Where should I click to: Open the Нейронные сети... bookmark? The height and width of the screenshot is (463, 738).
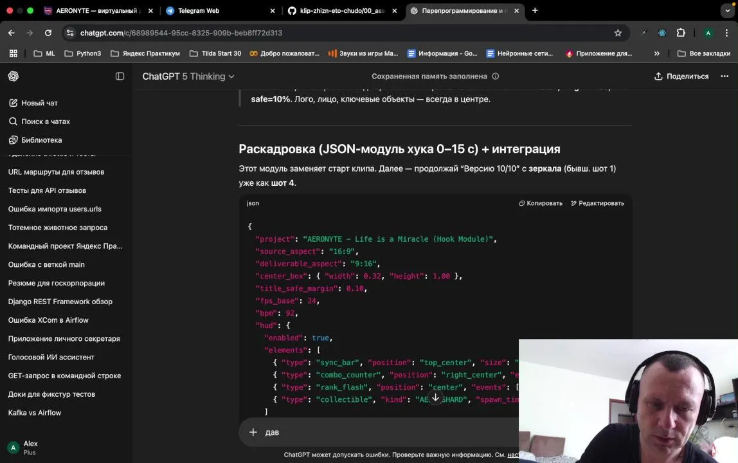pos(519,53)
